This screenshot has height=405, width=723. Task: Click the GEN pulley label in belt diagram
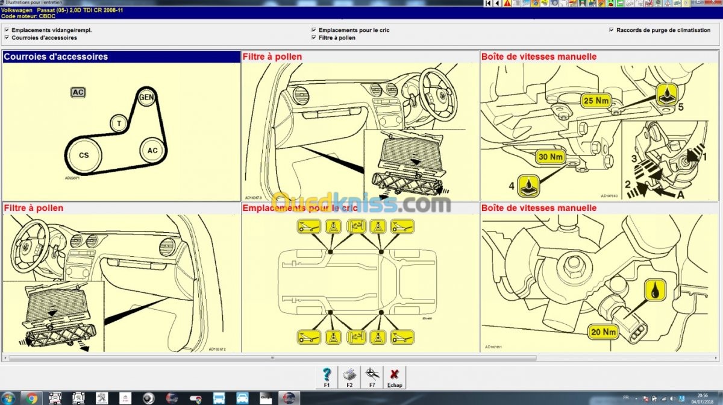coord(146,97)
